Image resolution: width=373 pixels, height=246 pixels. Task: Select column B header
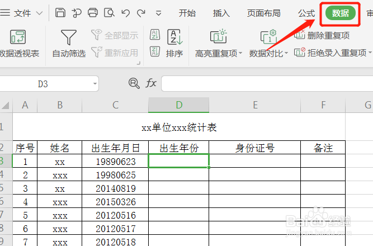point(60,105)
